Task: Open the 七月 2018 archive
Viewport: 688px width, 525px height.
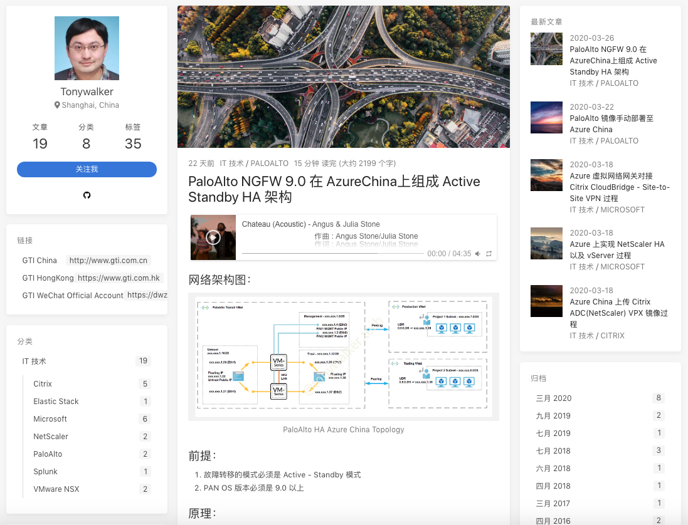Action: (x=553, y=451)
